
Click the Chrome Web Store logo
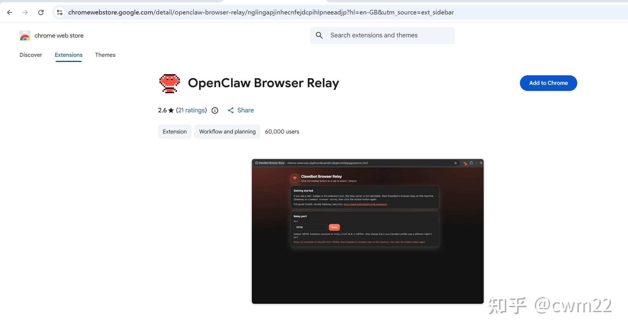click(25, 36)
